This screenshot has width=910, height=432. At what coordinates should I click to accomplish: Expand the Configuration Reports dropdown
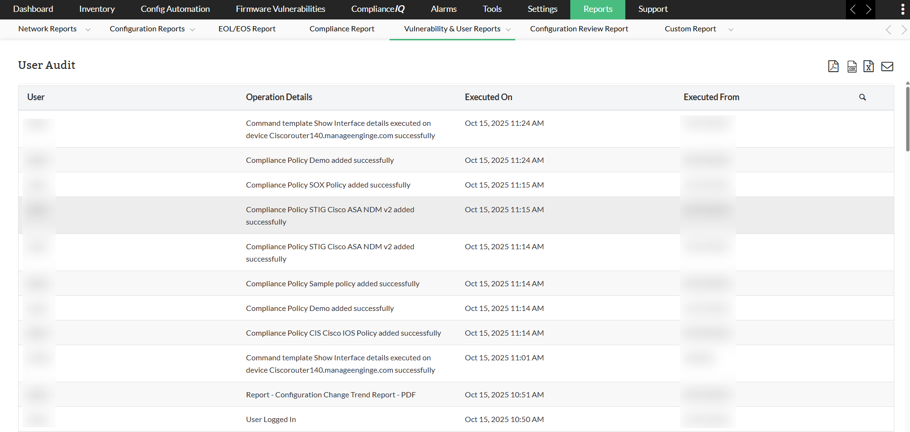[x=192, y=29]
